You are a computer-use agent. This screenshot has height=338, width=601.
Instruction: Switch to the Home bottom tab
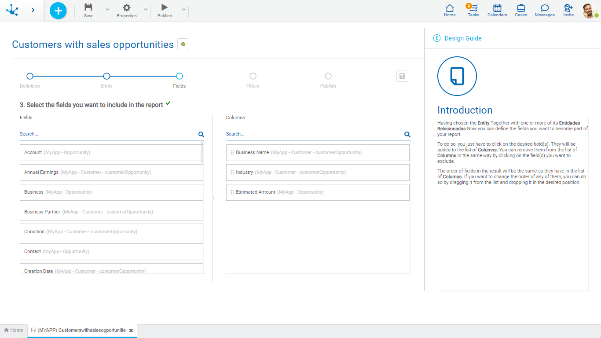[14, 330]
